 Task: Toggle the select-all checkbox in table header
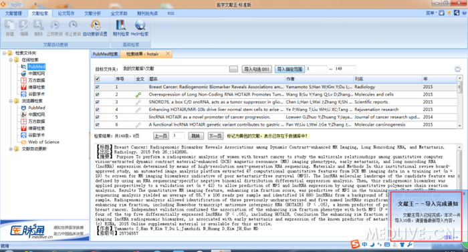pos(98,79)
